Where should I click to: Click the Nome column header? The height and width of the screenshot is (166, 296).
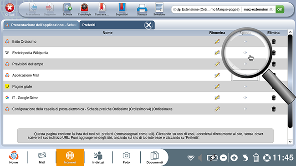pyautogui.click(x=107, y=33)
